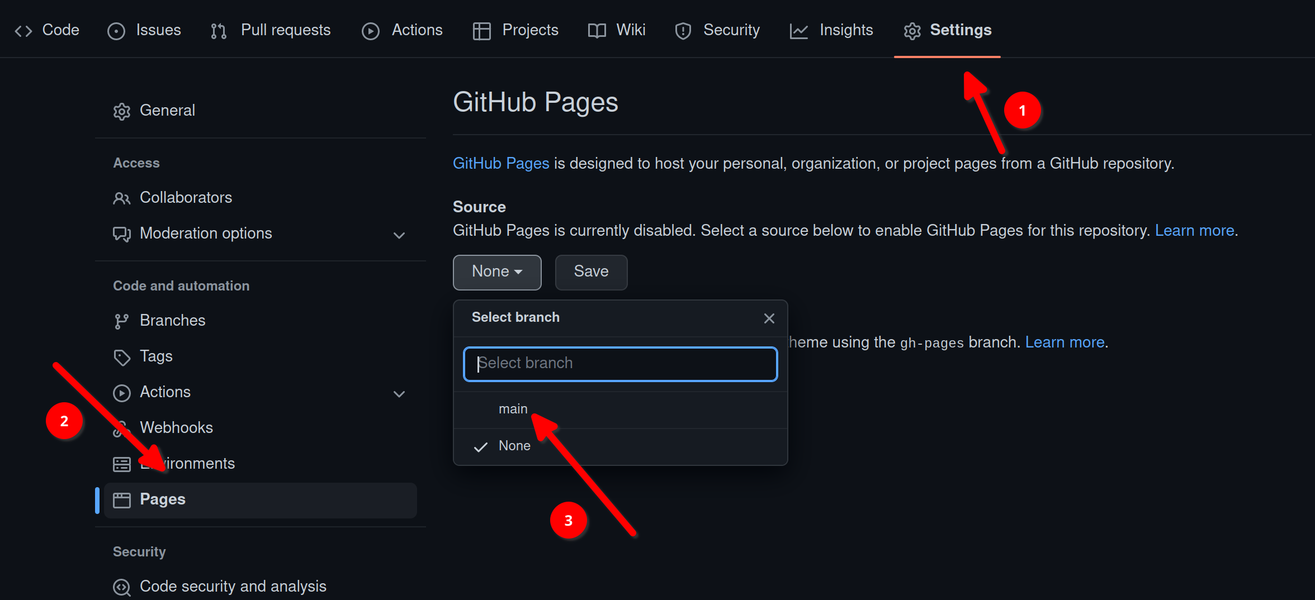Click the Security section label in sidebar

pyautogui.click(x=139, y=552)
